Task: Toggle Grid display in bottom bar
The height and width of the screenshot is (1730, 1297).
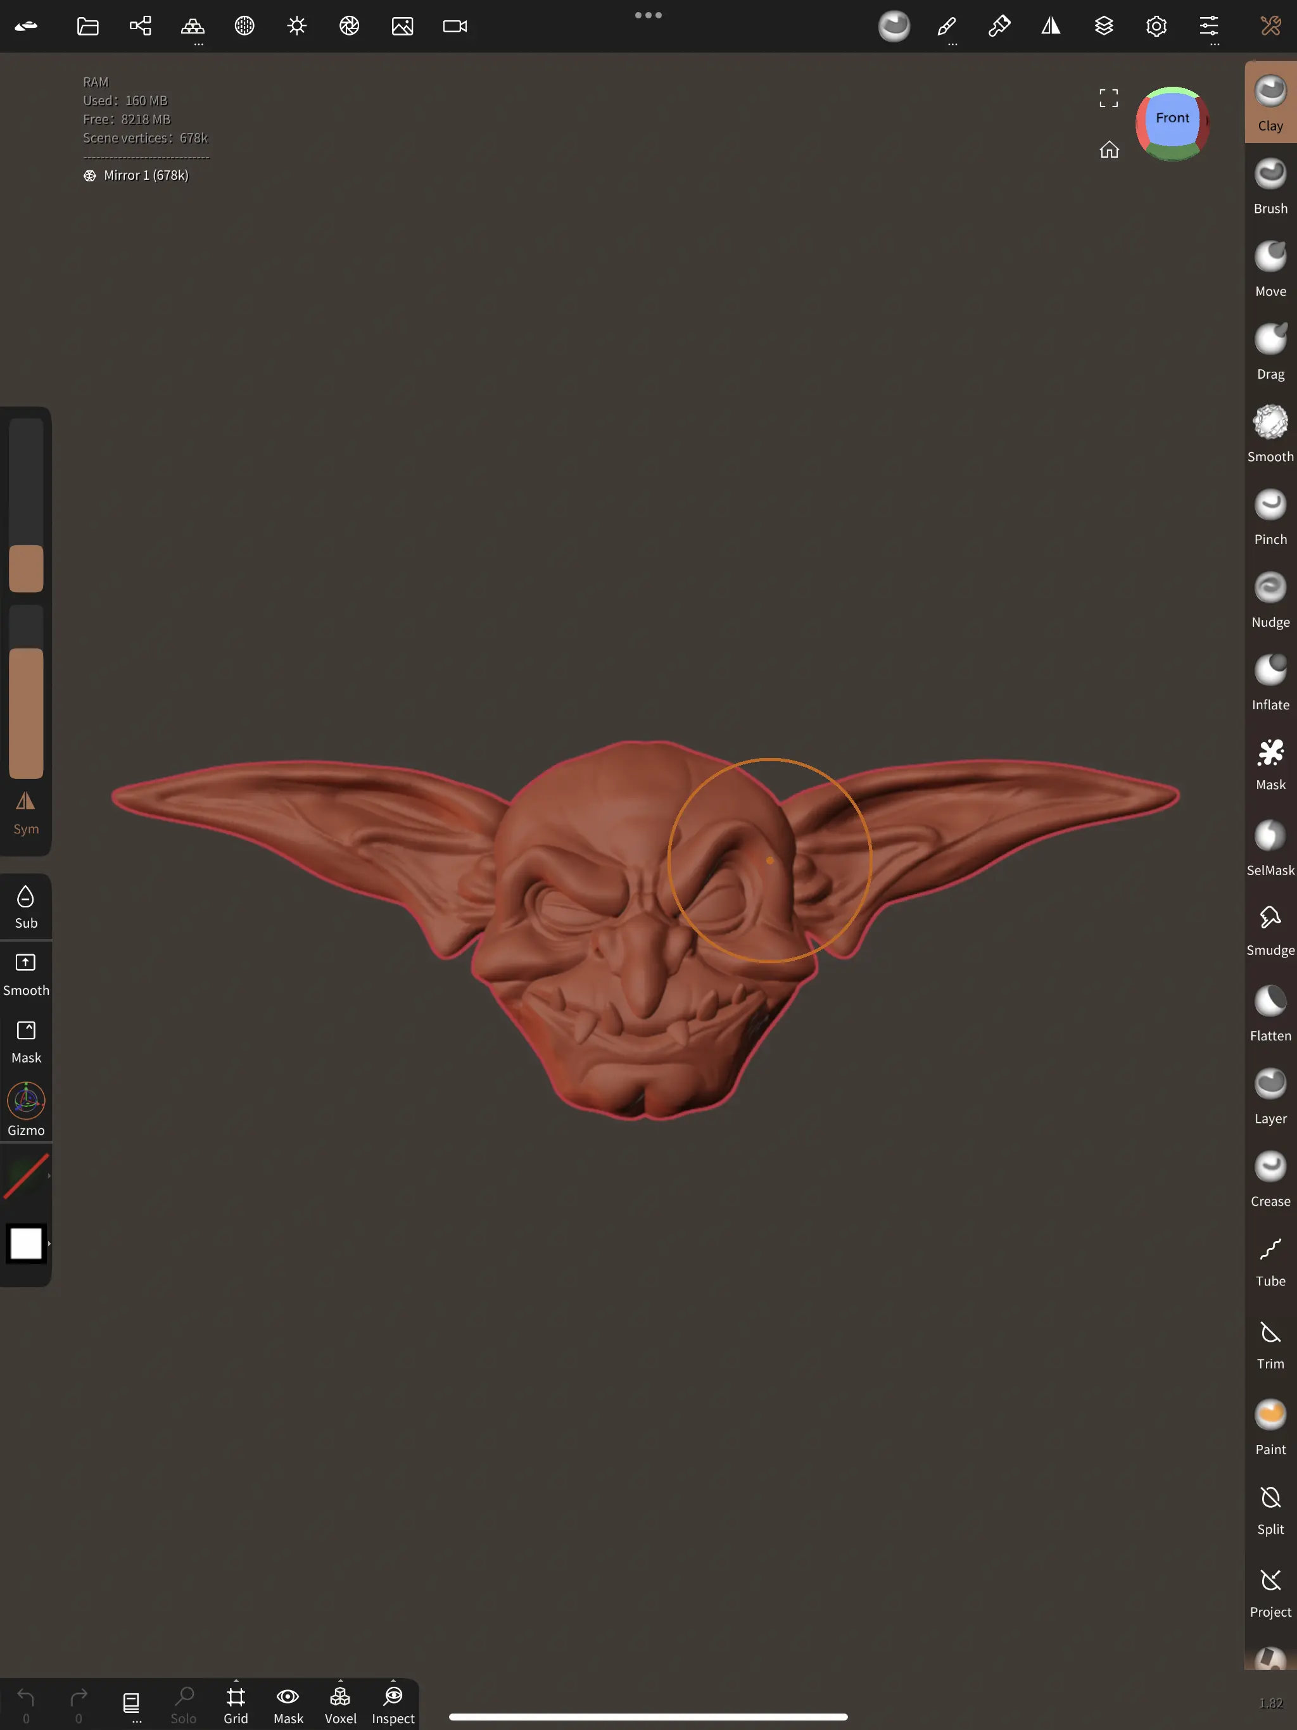Action: [236, 1703]
